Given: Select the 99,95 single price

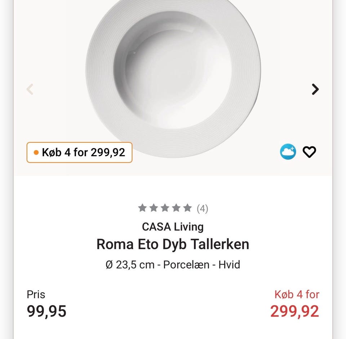Looking at the screenshot, I should [46, 311].
